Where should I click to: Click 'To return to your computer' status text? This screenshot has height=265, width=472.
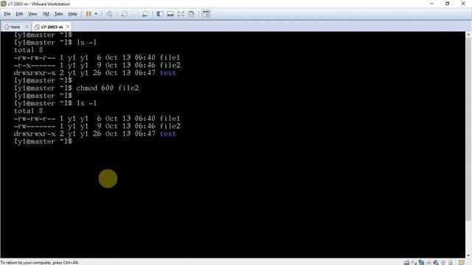click(39, 263)
